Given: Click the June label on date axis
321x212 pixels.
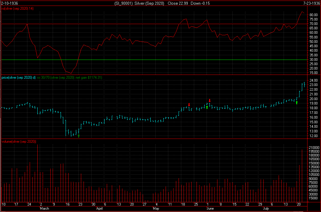Looking at the screenshot, I should pyautogui.click(x=210, y=208).
